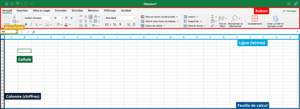Open the font size 12 dropdown
The width and height of the screenshot is (300, 109).
click(x=58, y=18)
